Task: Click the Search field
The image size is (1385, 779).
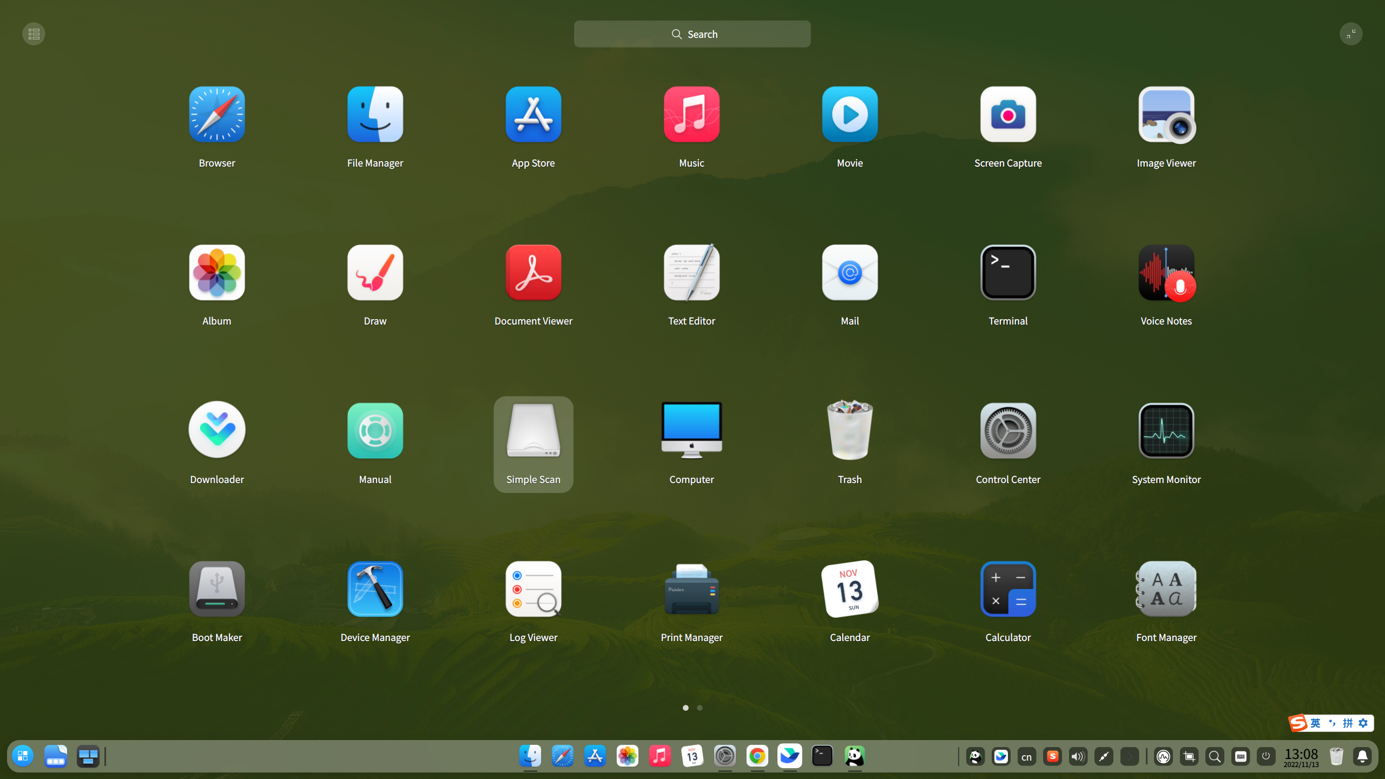Action: (692, 34)
